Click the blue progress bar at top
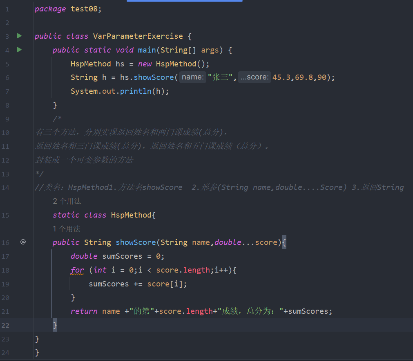The height and width of the screenshot is (361, 413). [x=184, y=1]
